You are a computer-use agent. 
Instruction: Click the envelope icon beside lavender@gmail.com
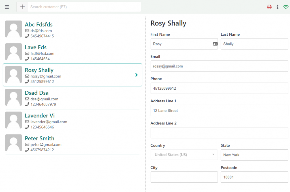click(27, 122)
